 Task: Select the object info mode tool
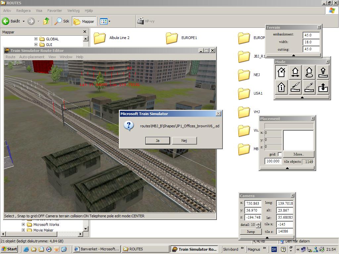(281, 87)
